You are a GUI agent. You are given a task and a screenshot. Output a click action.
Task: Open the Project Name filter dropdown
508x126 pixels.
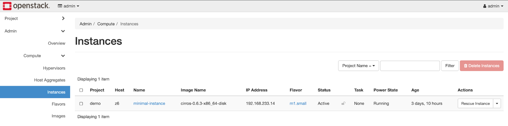coord(358,66)
